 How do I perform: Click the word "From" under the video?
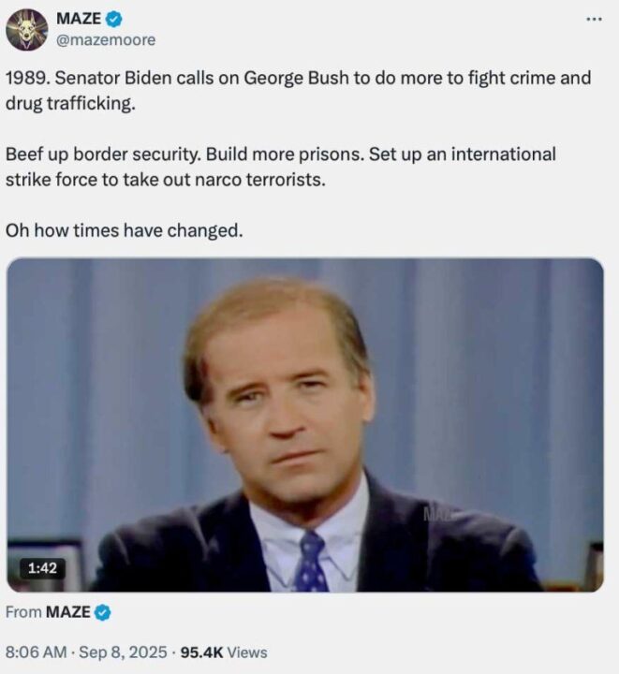tap(23, 612)
